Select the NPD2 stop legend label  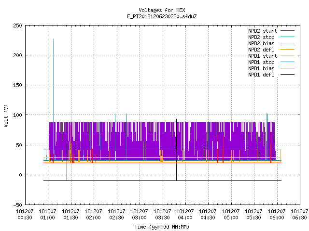point(261,37)
